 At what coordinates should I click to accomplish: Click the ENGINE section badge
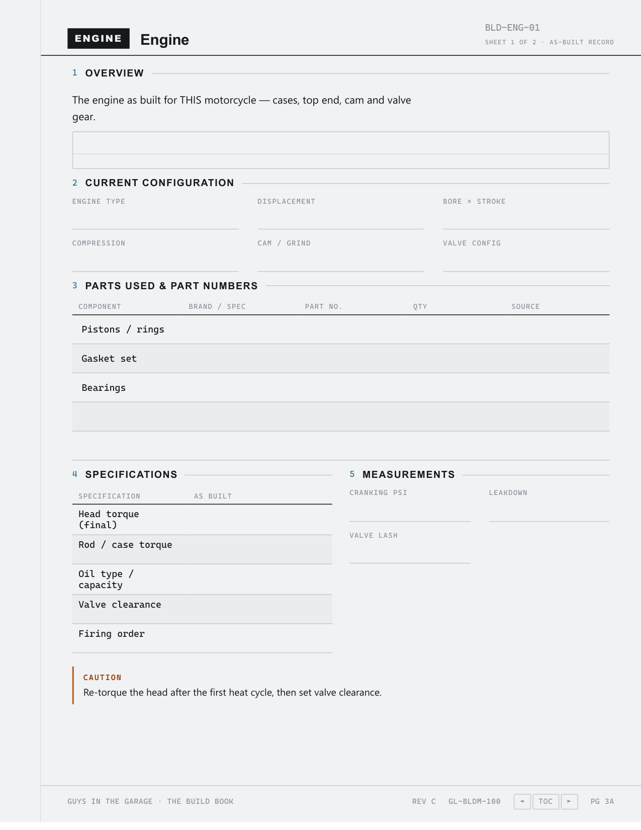(x=99, y=38)
